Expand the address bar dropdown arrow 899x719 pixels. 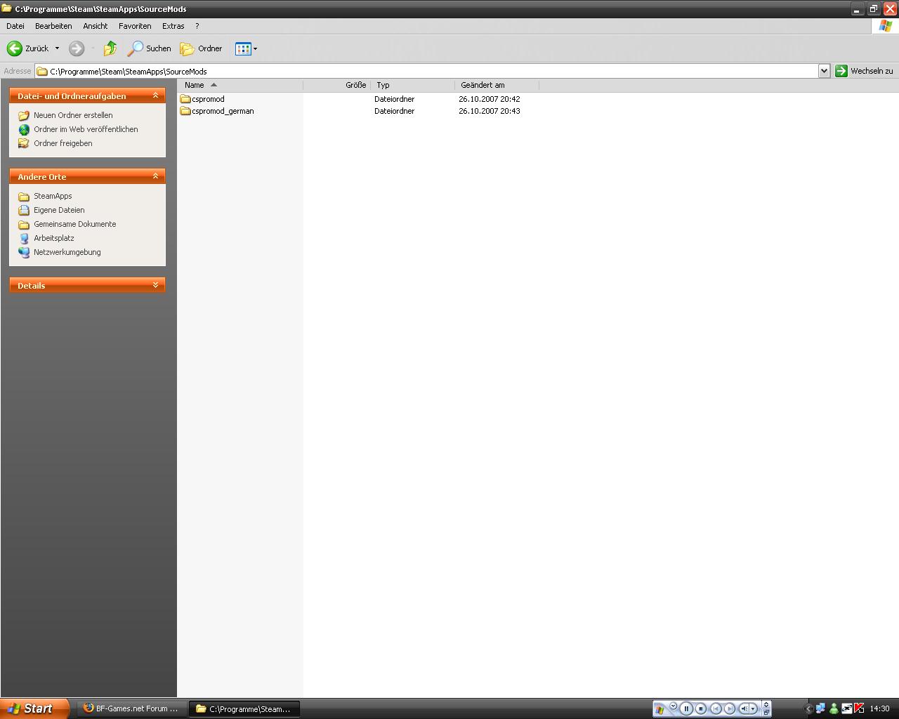tap(824, 71)
